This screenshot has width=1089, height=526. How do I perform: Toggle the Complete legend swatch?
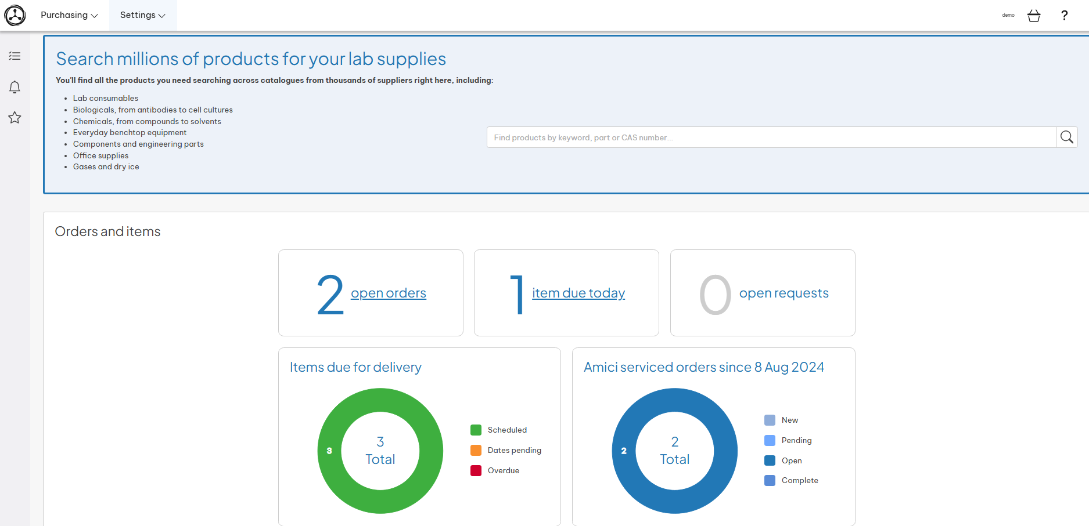tap(770, 480)
